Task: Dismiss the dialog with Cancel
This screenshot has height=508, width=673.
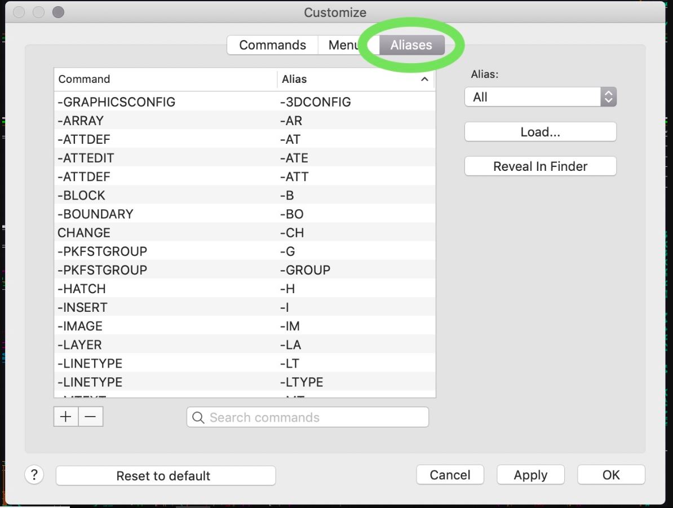Action: click(450, 475)
